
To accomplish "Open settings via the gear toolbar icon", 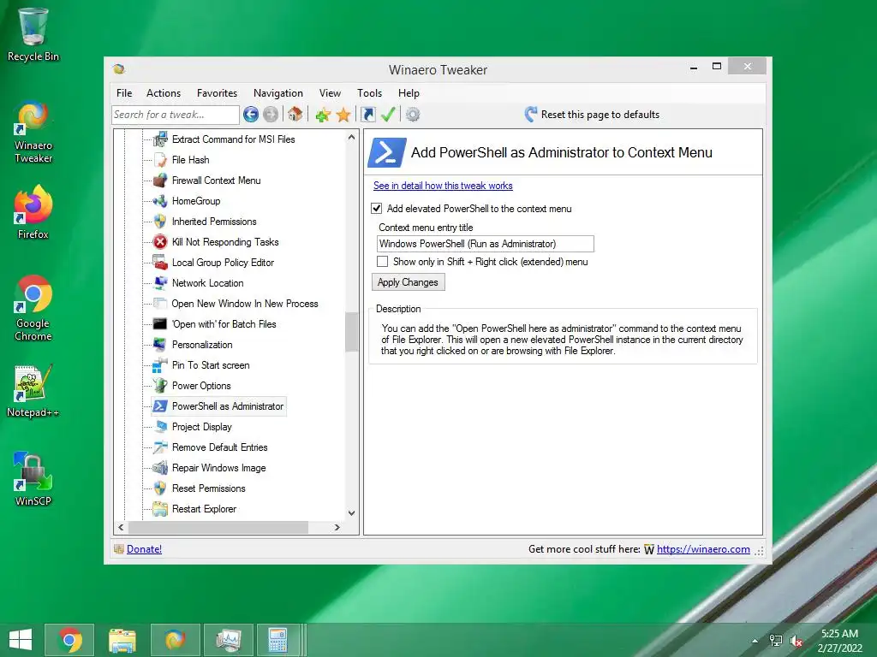I will (413, 115).
